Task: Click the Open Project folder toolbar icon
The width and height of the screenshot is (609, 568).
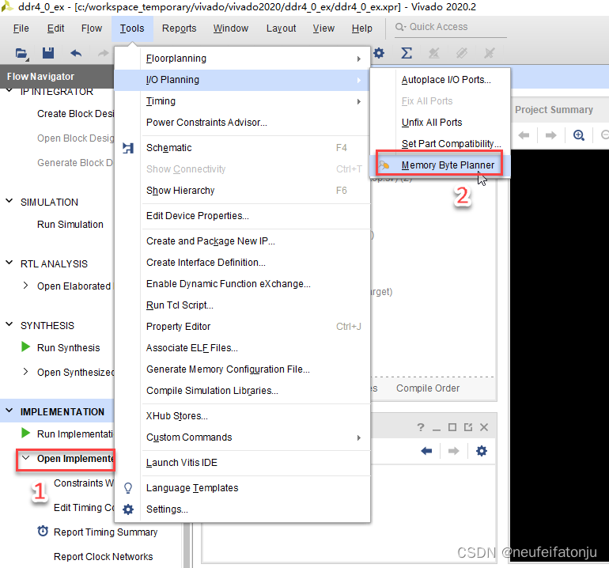Action: tap(21, 53)
